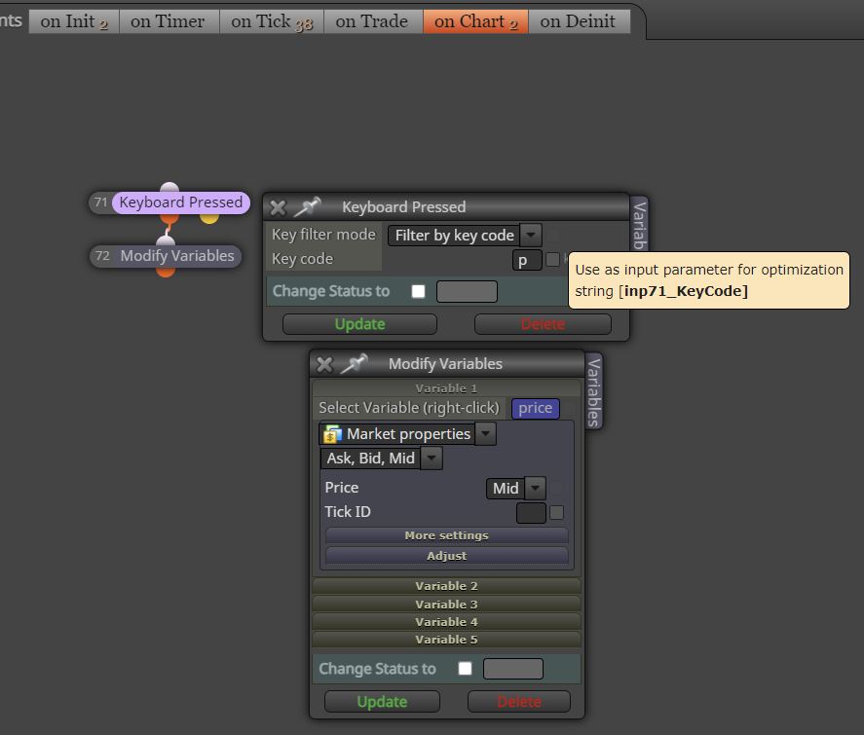Click yellow output connector of Keyboard Pressed block

point(208,218)
